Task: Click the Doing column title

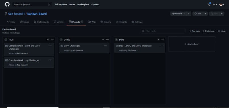Action: [67, 39]
